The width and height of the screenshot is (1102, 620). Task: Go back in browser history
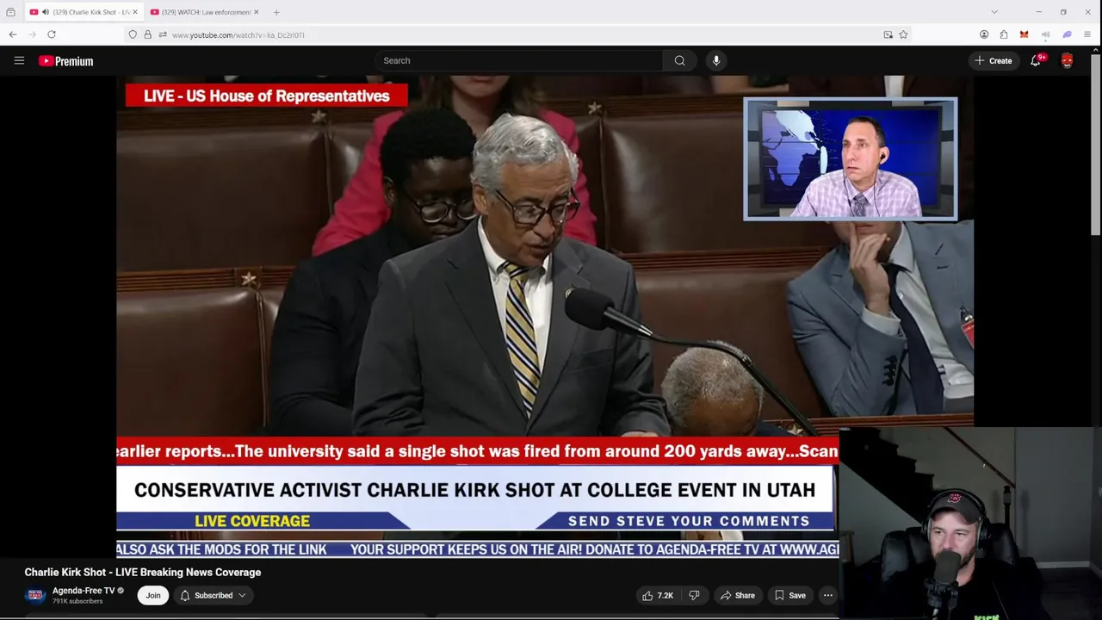pyautogui.click(x=13, y=34)
